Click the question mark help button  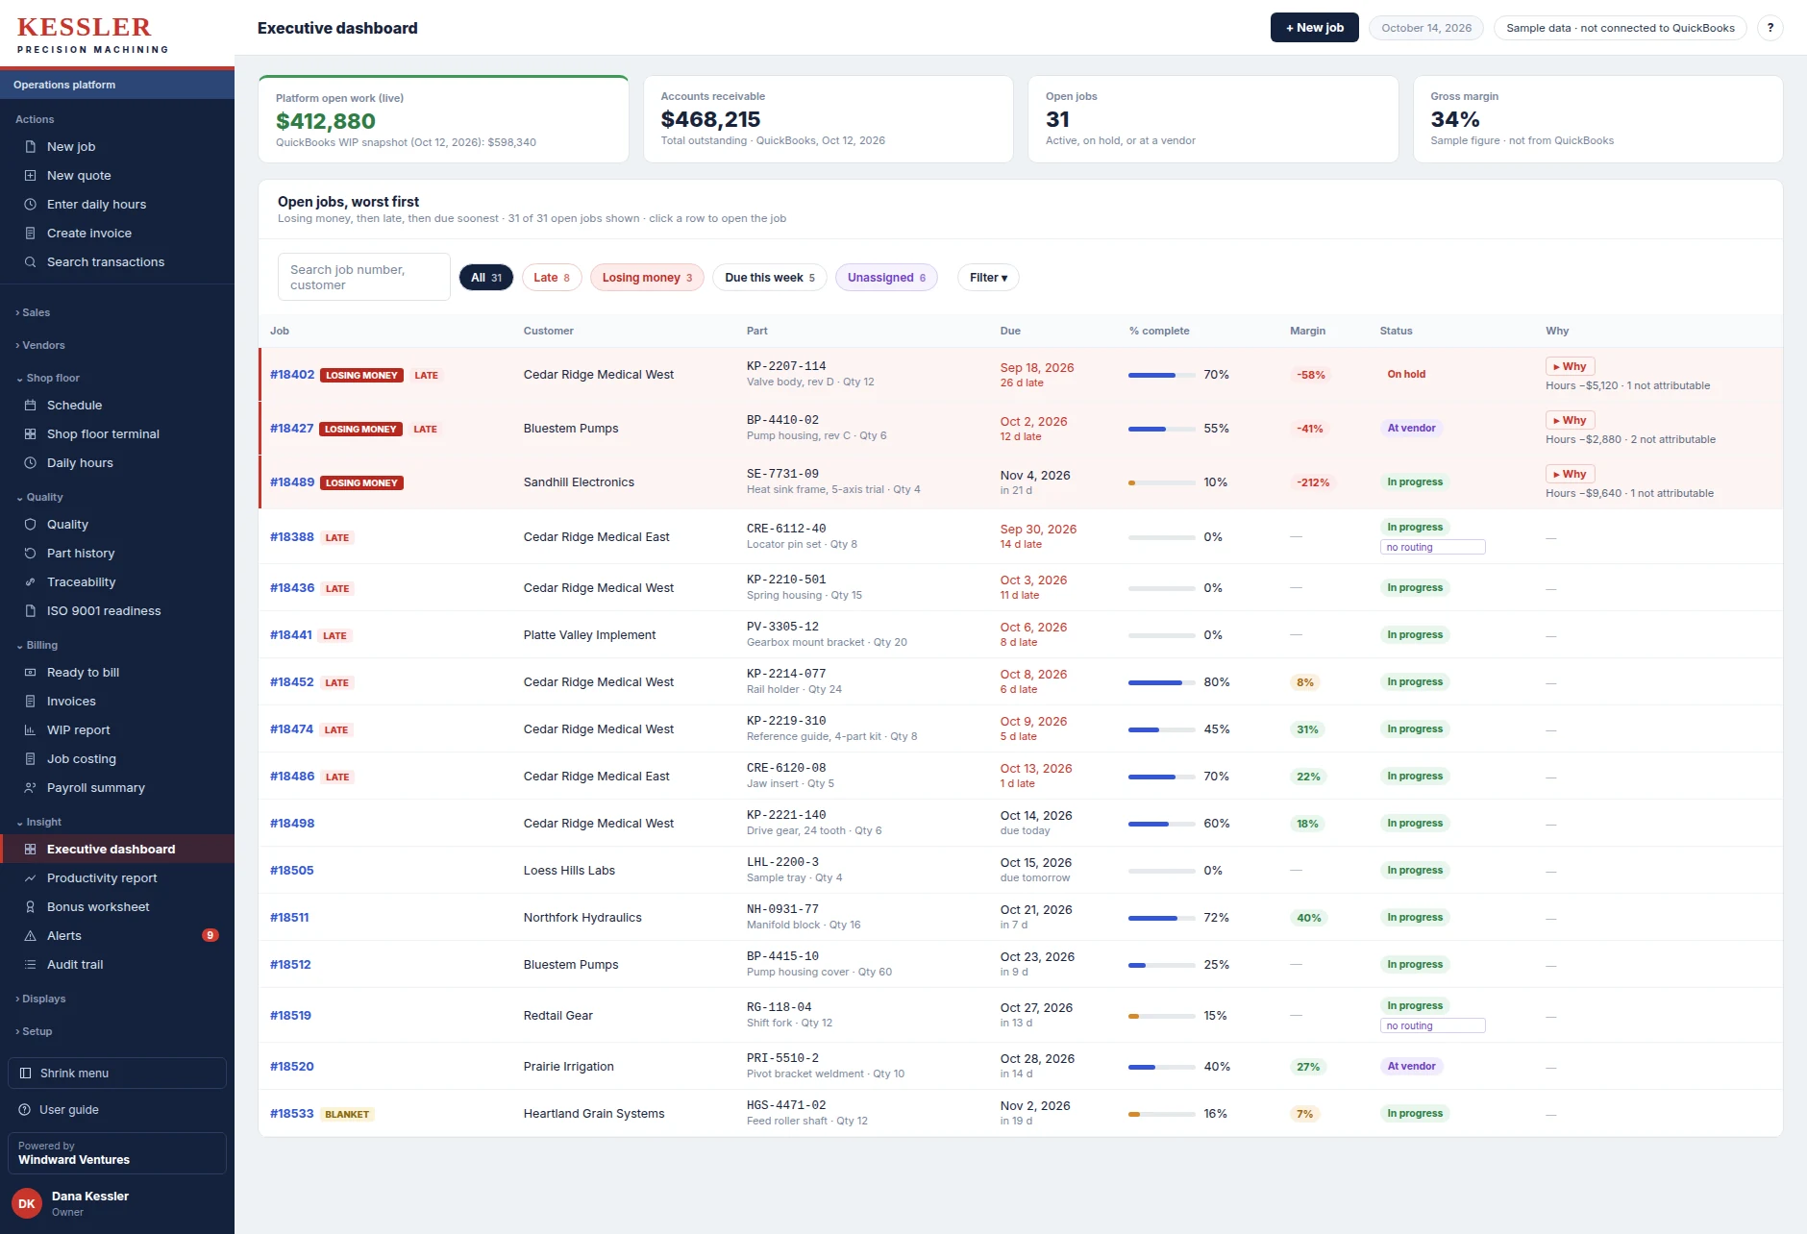[x=1770, y=28]
